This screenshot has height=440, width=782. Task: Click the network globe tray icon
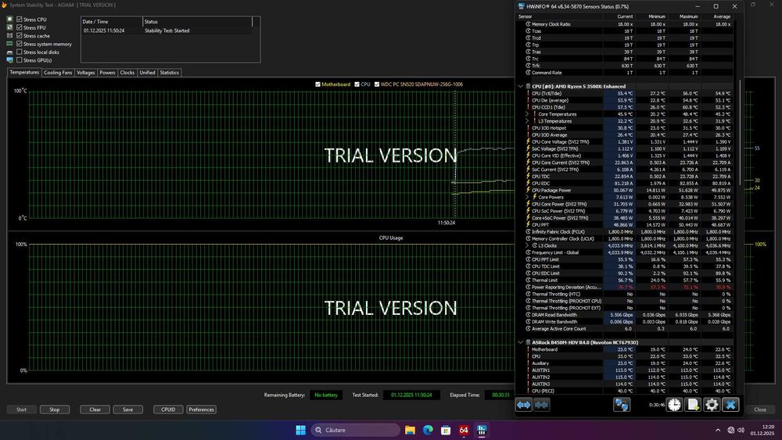coord(730,430)
